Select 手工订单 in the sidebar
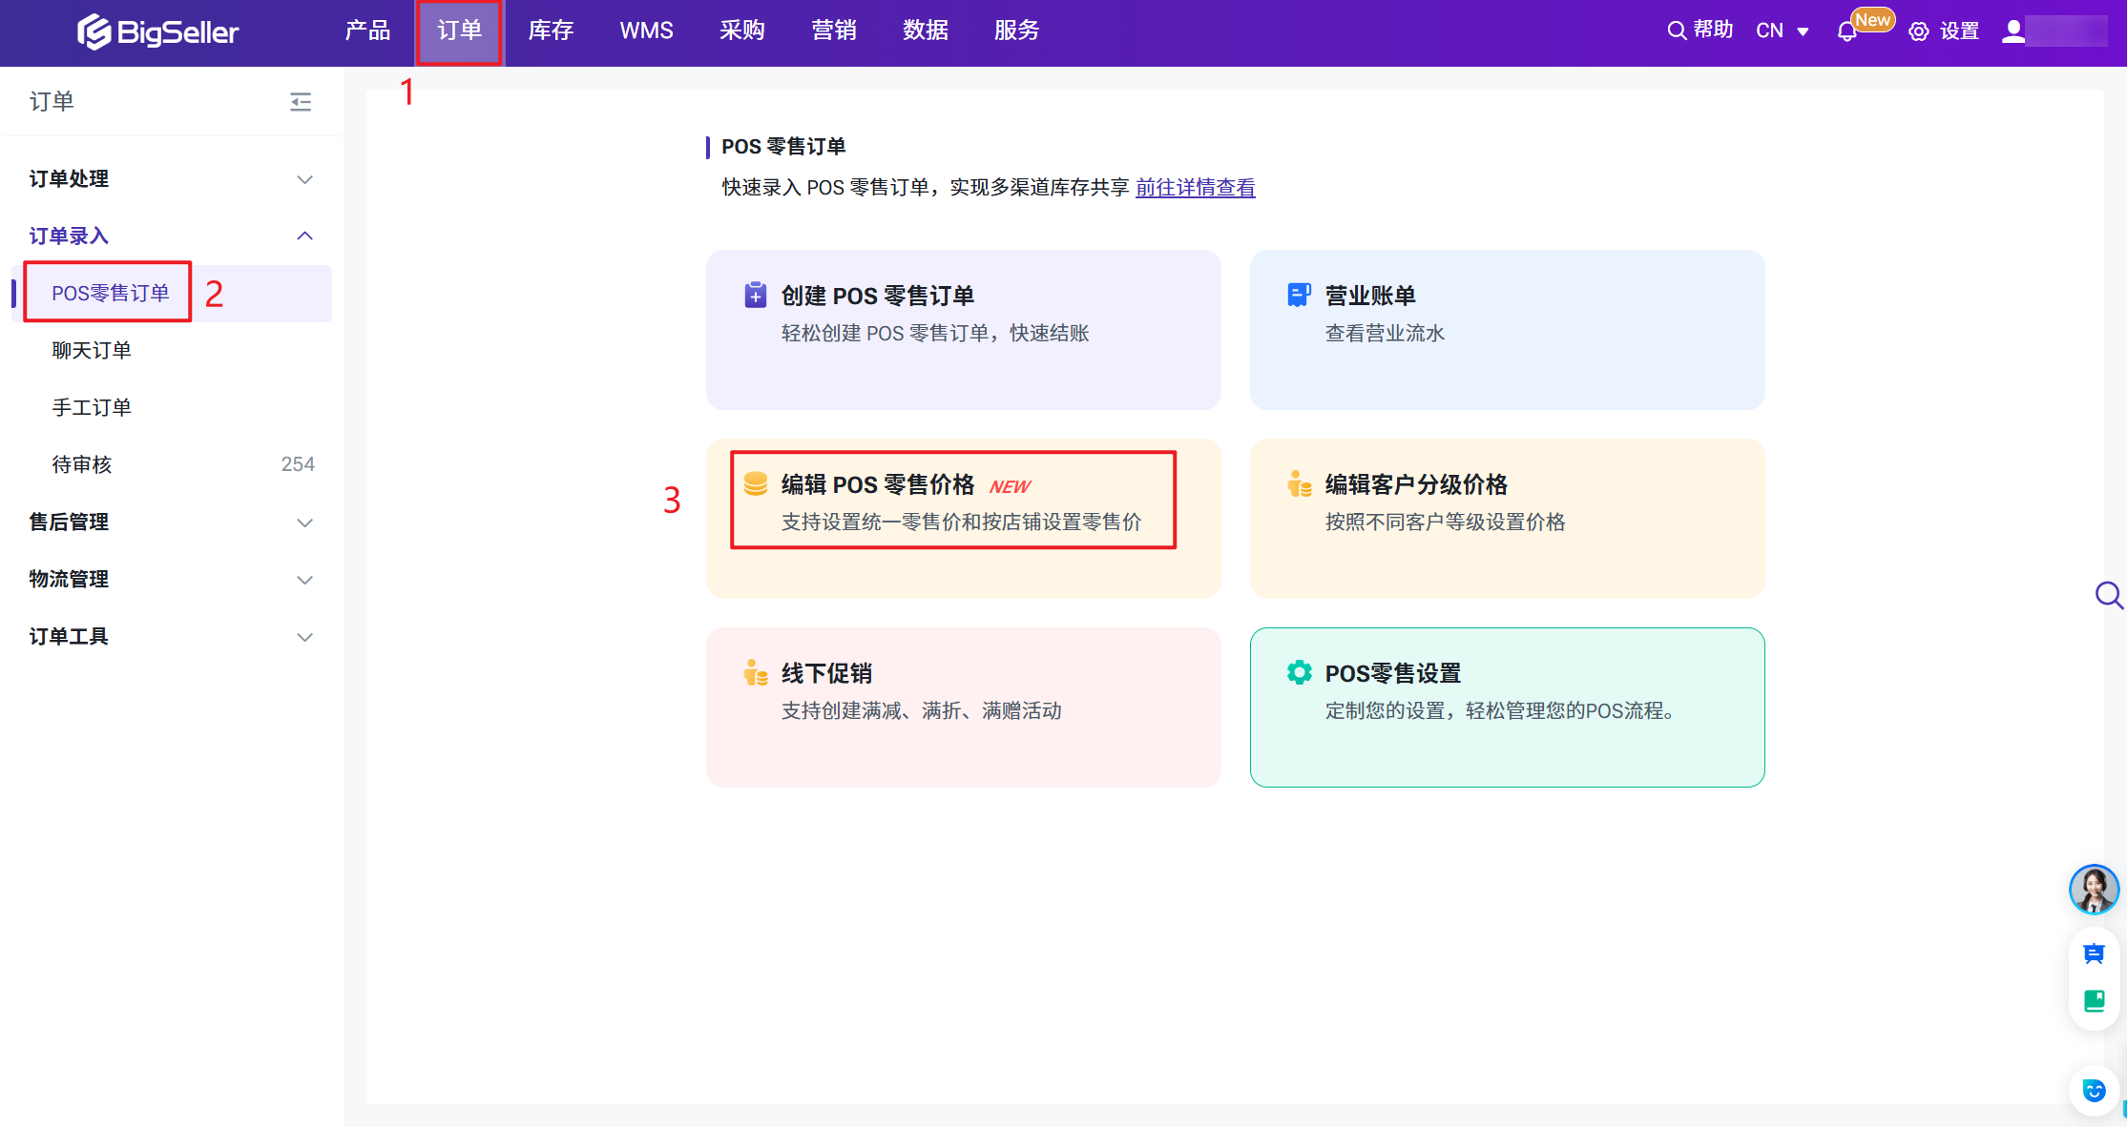The image size is (2127, 1127). click(x=92, y=407)
